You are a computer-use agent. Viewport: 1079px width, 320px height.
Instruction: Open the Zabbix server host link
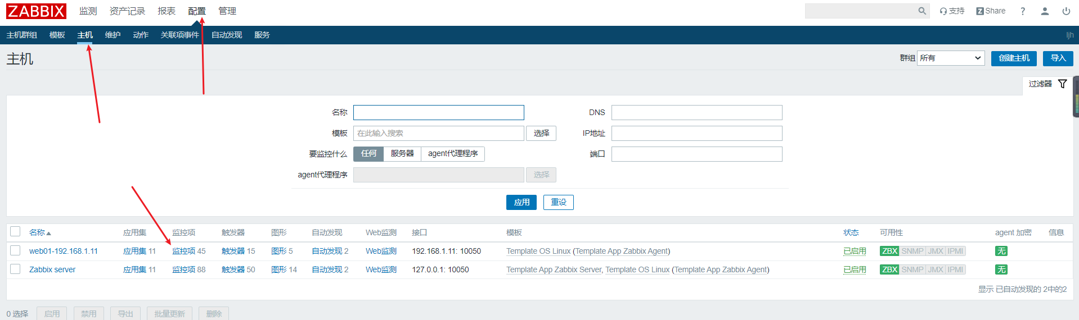[52, 269]
